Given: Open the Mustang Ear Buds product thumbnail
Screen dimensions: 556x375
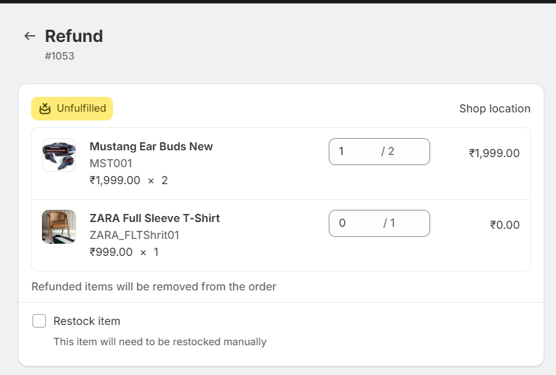Looking at the screenshot, I should [x=59, y=155].
